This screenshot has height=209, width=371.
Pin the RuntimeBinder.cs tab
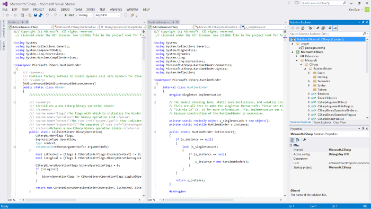[x=173, y=22]
